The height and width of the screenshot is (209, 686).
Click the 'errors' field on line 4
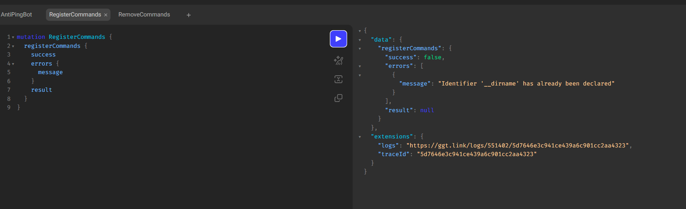tap(42, 64)
